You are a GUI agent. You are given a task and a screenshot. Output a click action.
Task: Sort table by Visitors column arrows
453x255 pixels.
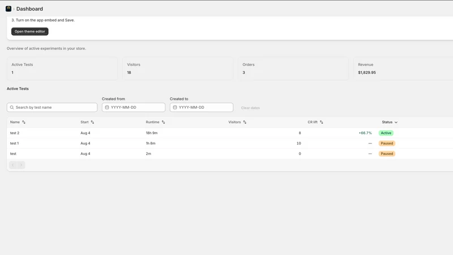click(245, 122)
